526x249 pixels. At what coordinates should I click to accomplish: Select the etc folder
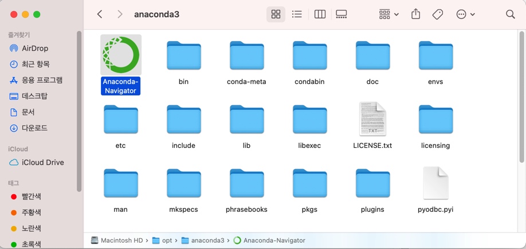click(x=121, y=119)
